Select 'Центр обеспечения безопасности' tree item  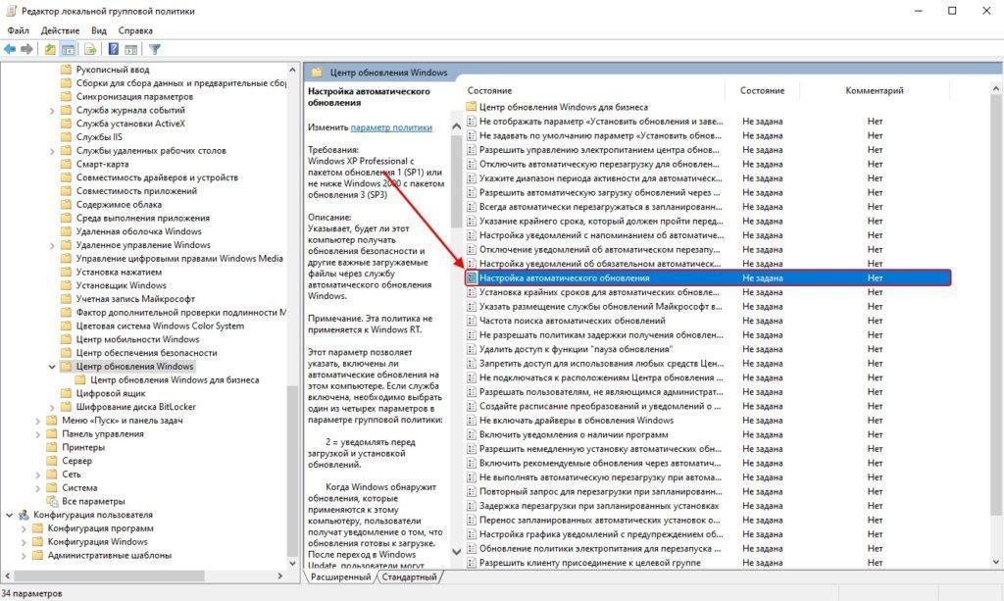147,353
